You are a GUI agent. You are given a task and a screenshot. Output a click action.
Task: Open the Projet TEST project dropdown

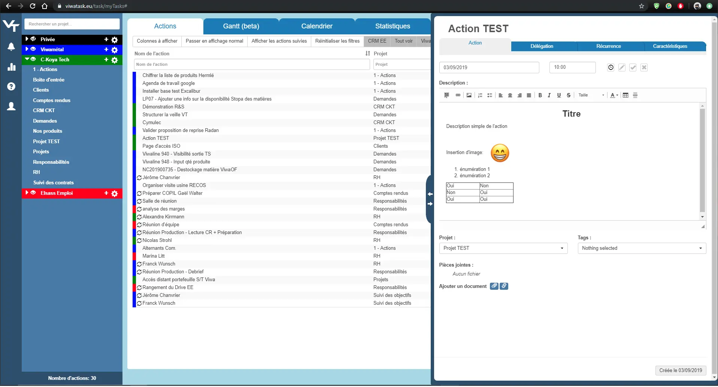coord(503,248)
